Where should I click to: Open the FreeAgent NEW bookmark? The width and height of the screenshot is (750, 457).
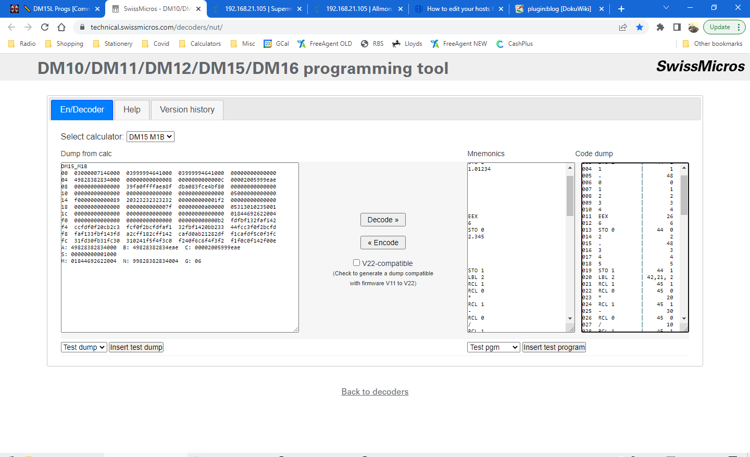pos(458,44)
